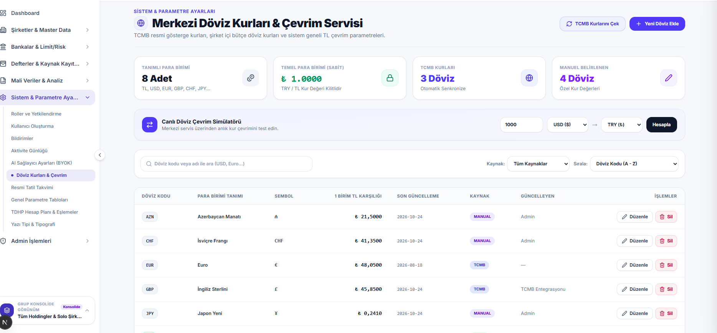Collapse the sidebar with the arrow handle
717x333 pixels.
tap(100, 155)
